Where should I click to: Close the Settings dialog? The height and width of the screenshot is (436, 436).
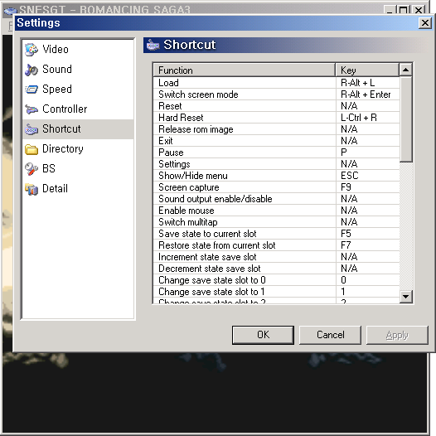coord(425,23)
